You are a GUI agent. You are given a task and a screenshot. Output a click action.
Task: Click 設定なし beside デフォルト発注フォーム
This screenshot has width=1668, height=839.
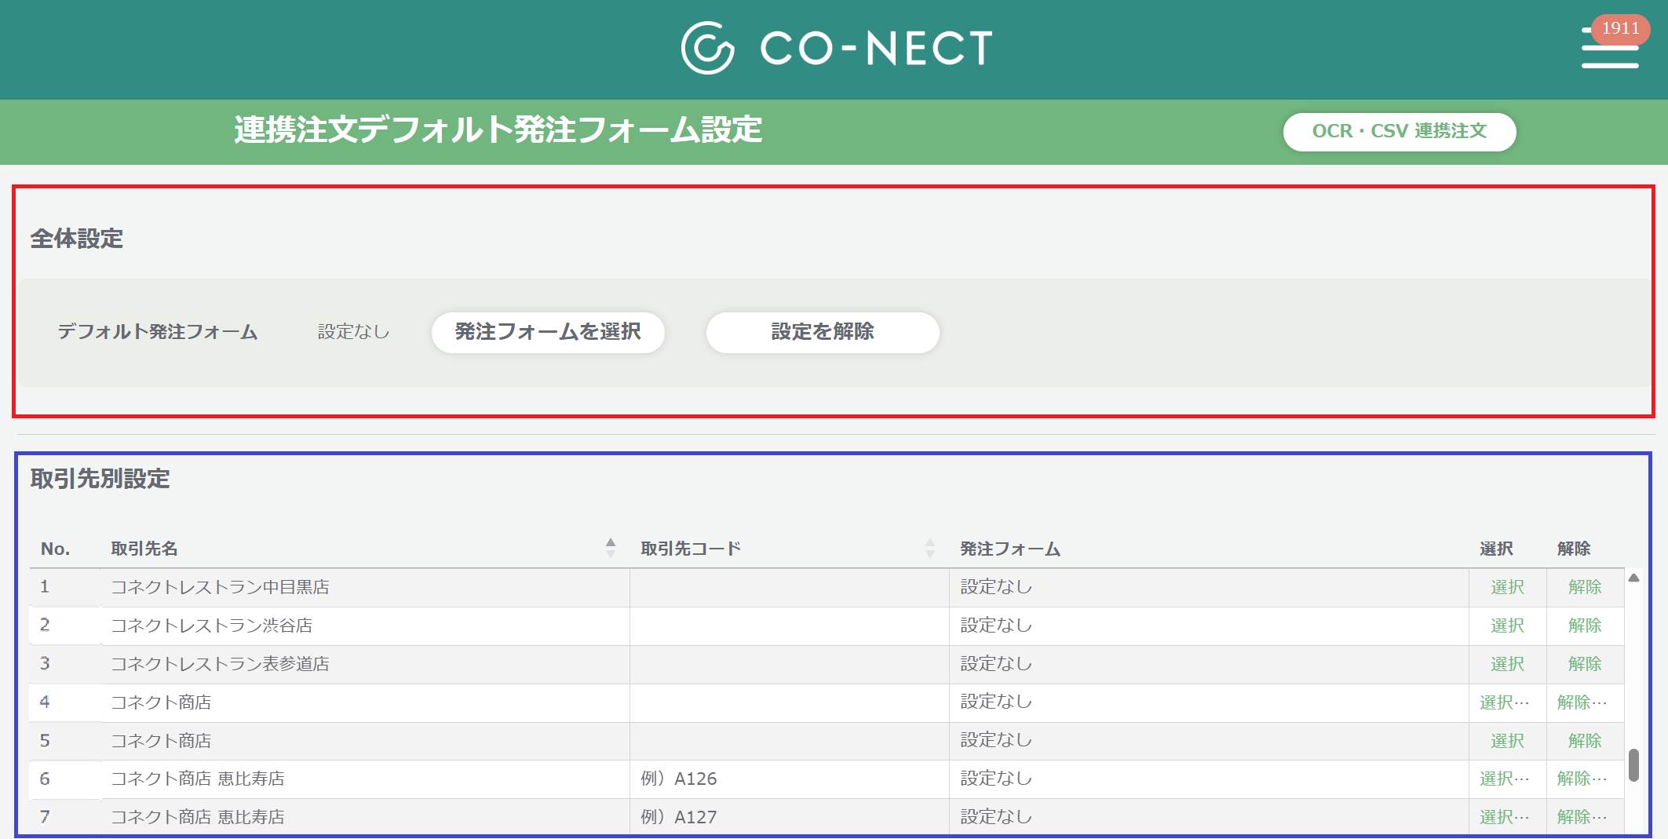(x=353, y=332)
